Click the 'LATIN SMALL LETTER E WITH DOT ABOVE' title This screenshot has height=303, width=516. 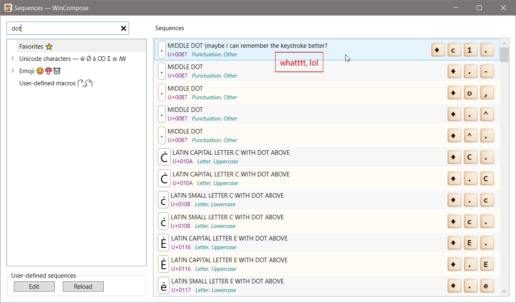(228, 281)
